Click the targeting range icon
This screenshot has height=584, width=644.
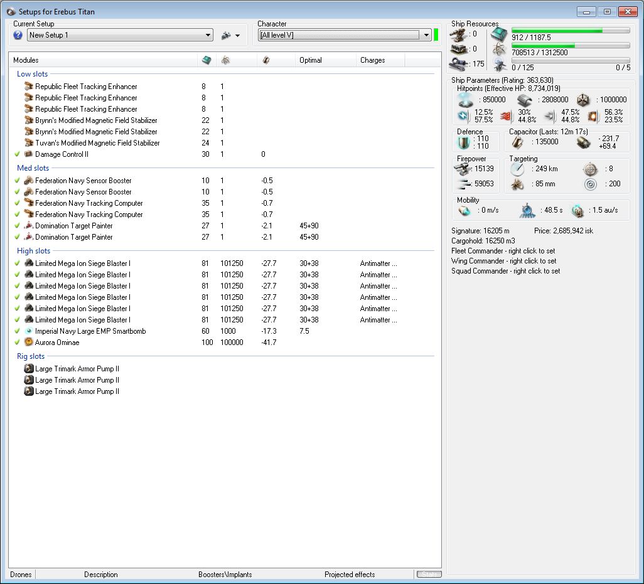[x=517, y=169]
